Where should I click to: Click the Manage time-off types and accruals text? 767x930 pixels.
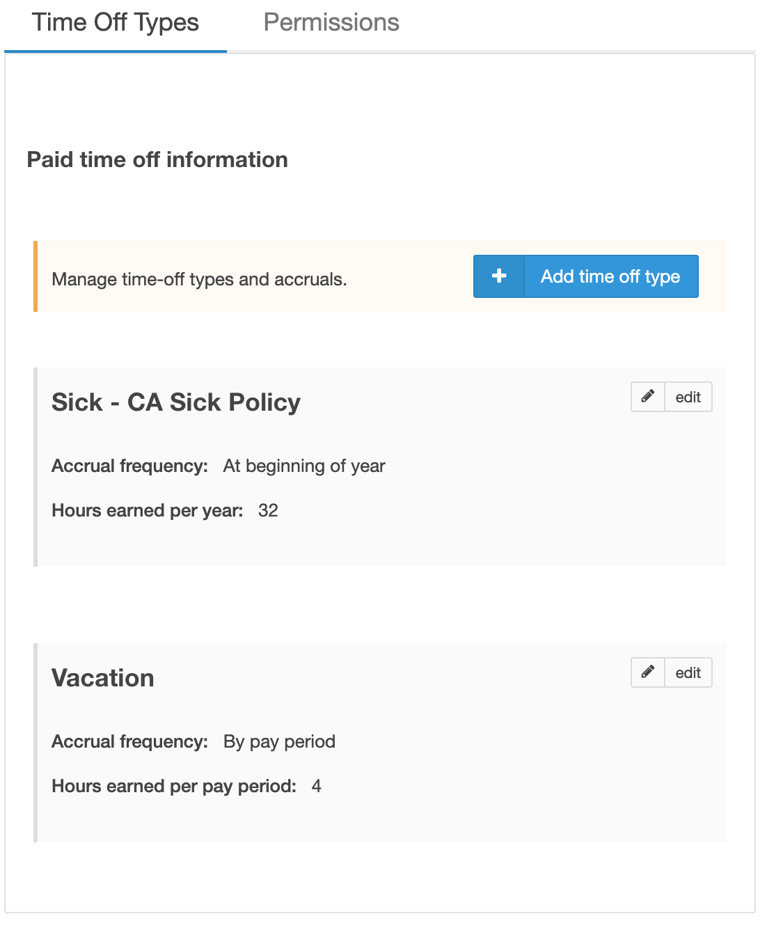point(199,279)
